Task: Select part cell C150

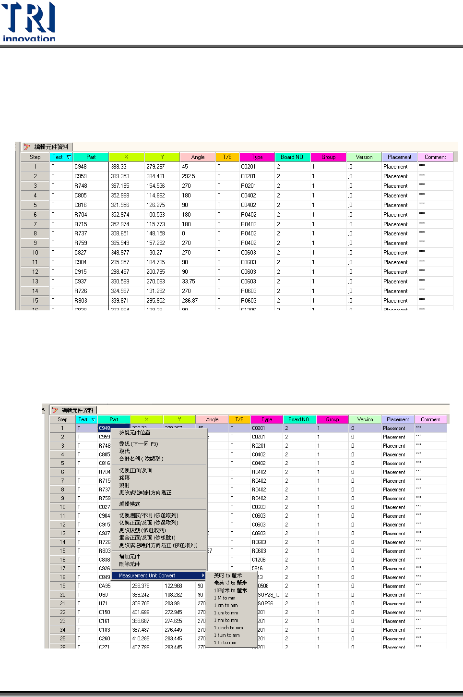Action: click(x=114, y=612)
